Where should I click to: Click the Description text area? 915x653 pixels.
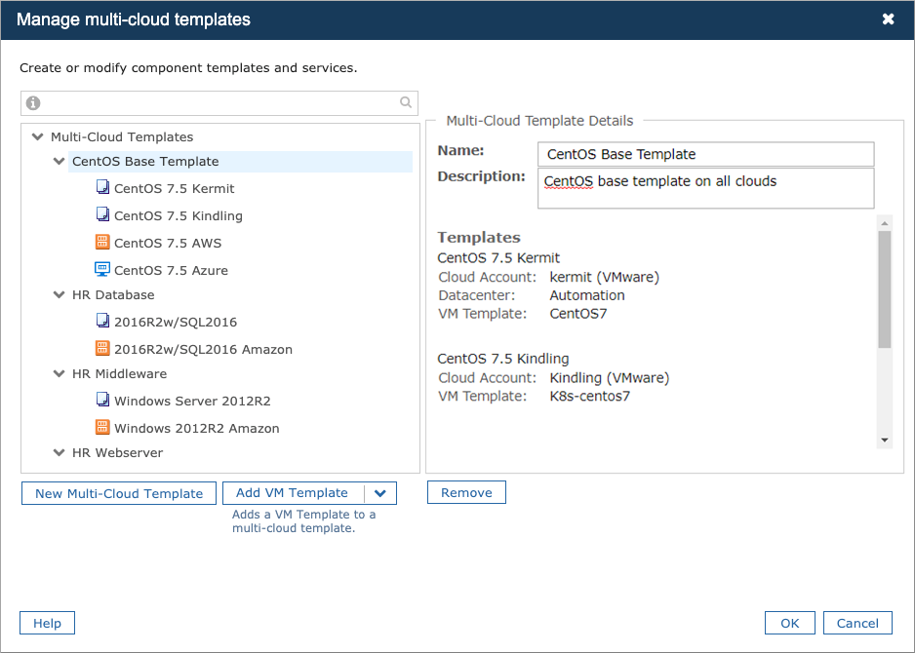click(705, 188)
